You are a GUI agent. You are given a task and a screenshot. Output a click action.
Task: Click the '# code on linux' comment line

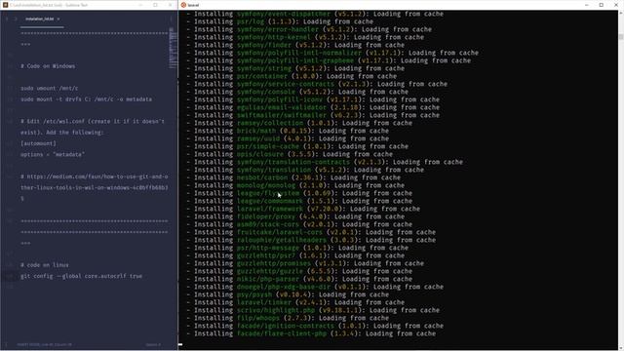[x=45, y=265]
